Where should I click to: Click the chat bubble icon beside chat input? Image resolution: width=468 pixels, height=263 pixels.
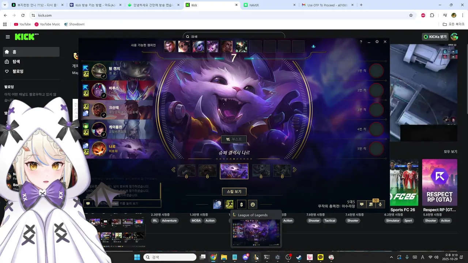[88, 203]
